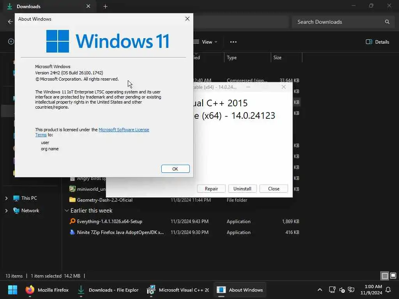Switch to large thumbnails view icon
Screen dimensions: 399x299
(x=393, y=276)
